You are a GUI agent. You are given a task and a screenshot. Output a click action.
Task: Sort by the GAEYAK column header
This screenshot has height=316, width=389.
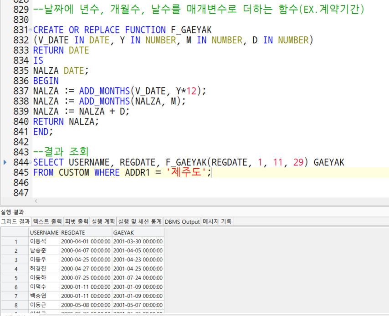pos(138,232)
